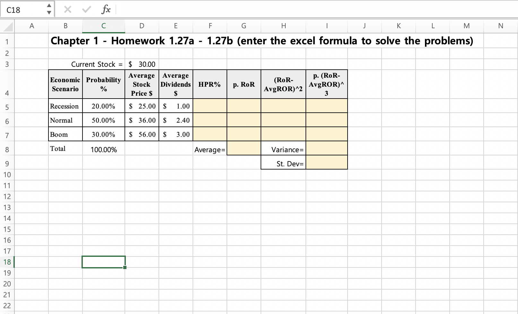This screenshot has width=518, height=314.
Task: Click the down arrow of the Name Box stepper
Action: [49, 13]
